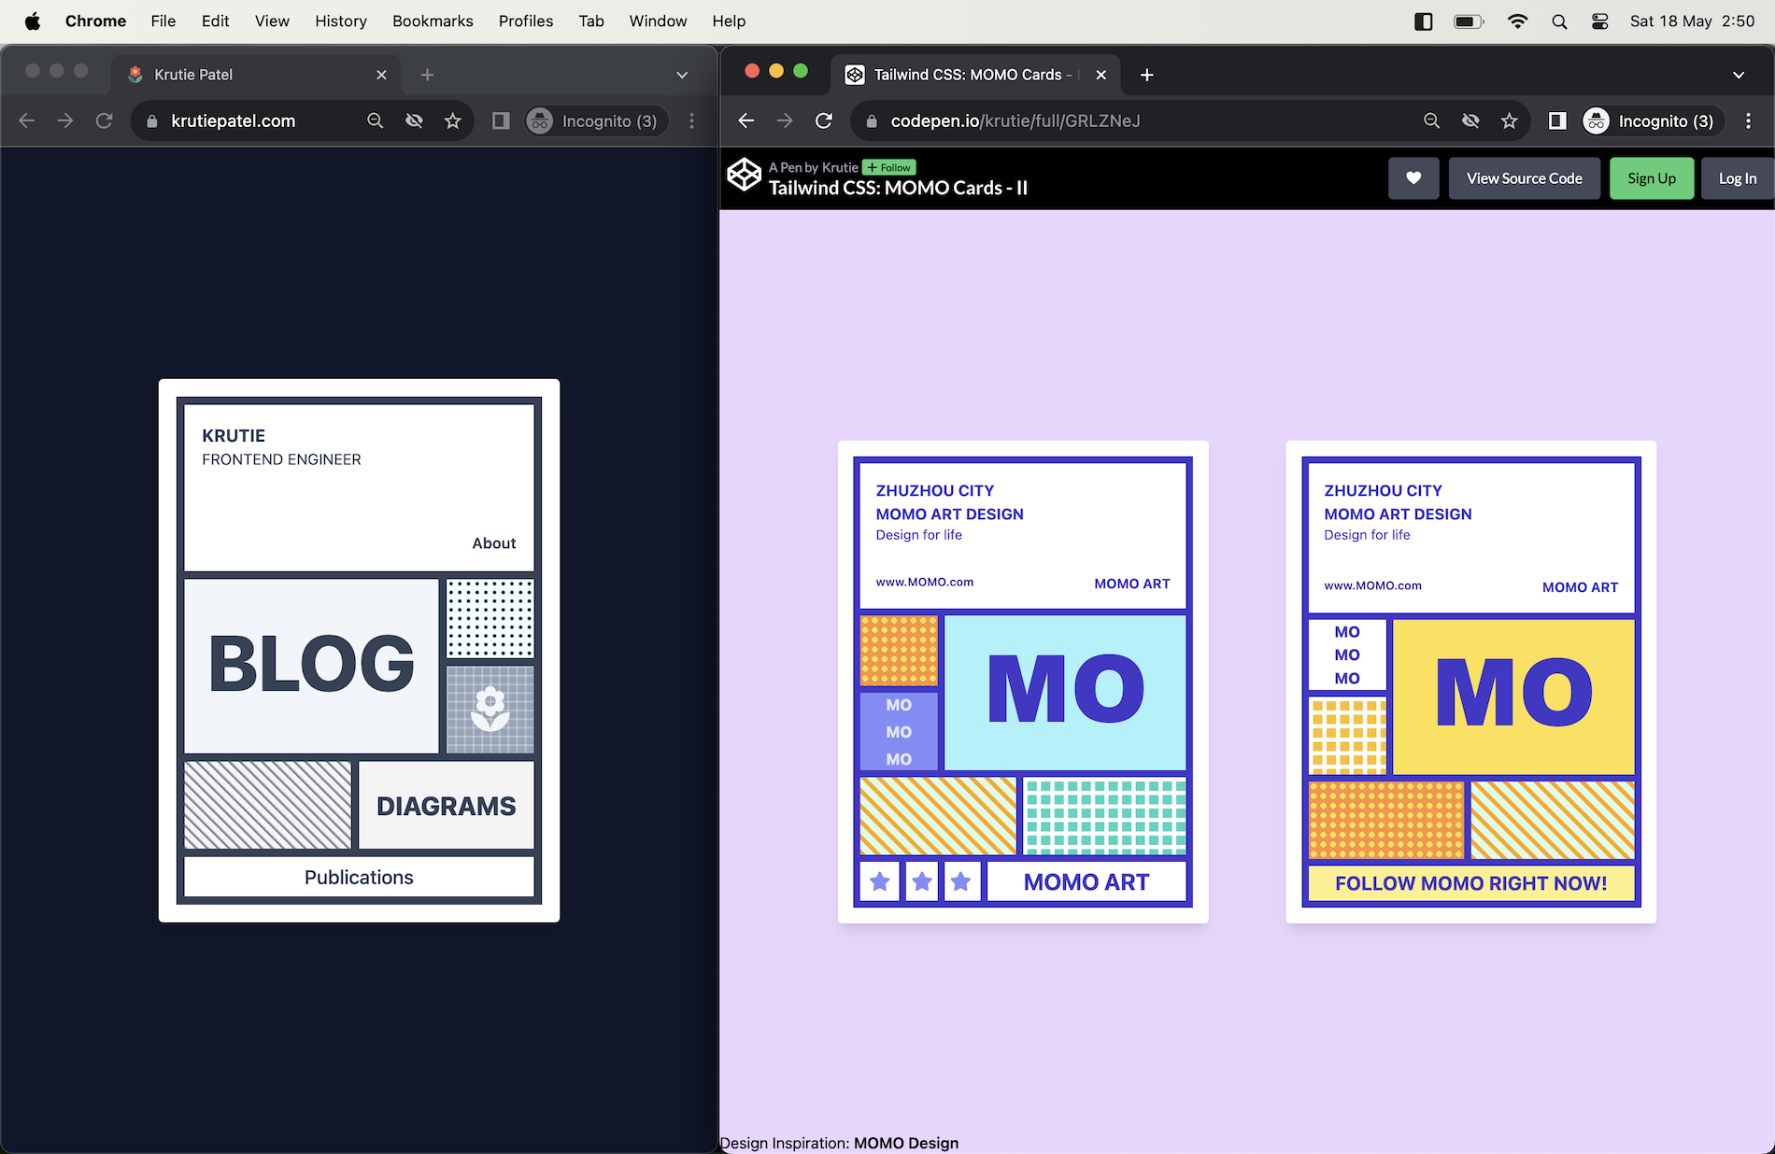Open Chrome menu three dots in CodePen window

1748,120
